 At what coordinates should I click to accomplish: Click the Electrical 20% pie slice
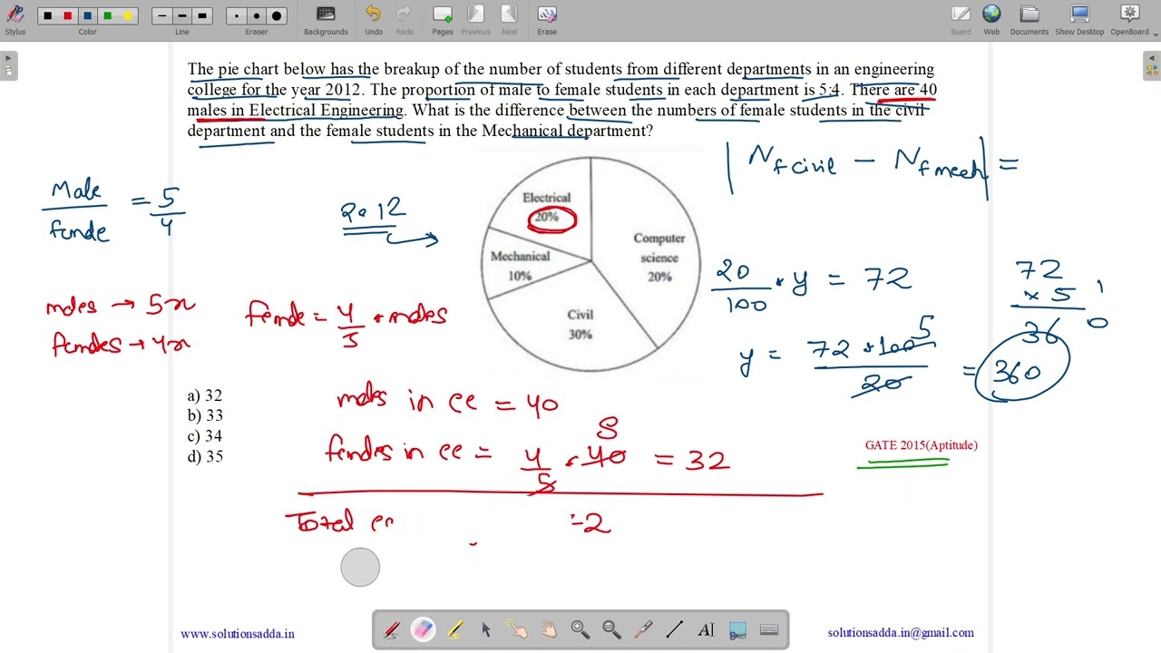click(x=547, y=208)
